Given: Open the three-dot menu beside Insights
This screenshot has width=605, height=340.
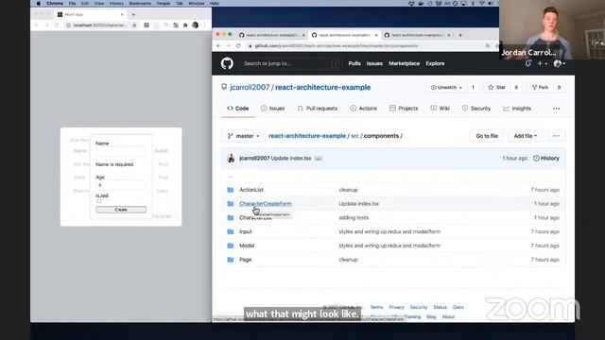Looking at the screenshot, I should (x=556, y=109).
